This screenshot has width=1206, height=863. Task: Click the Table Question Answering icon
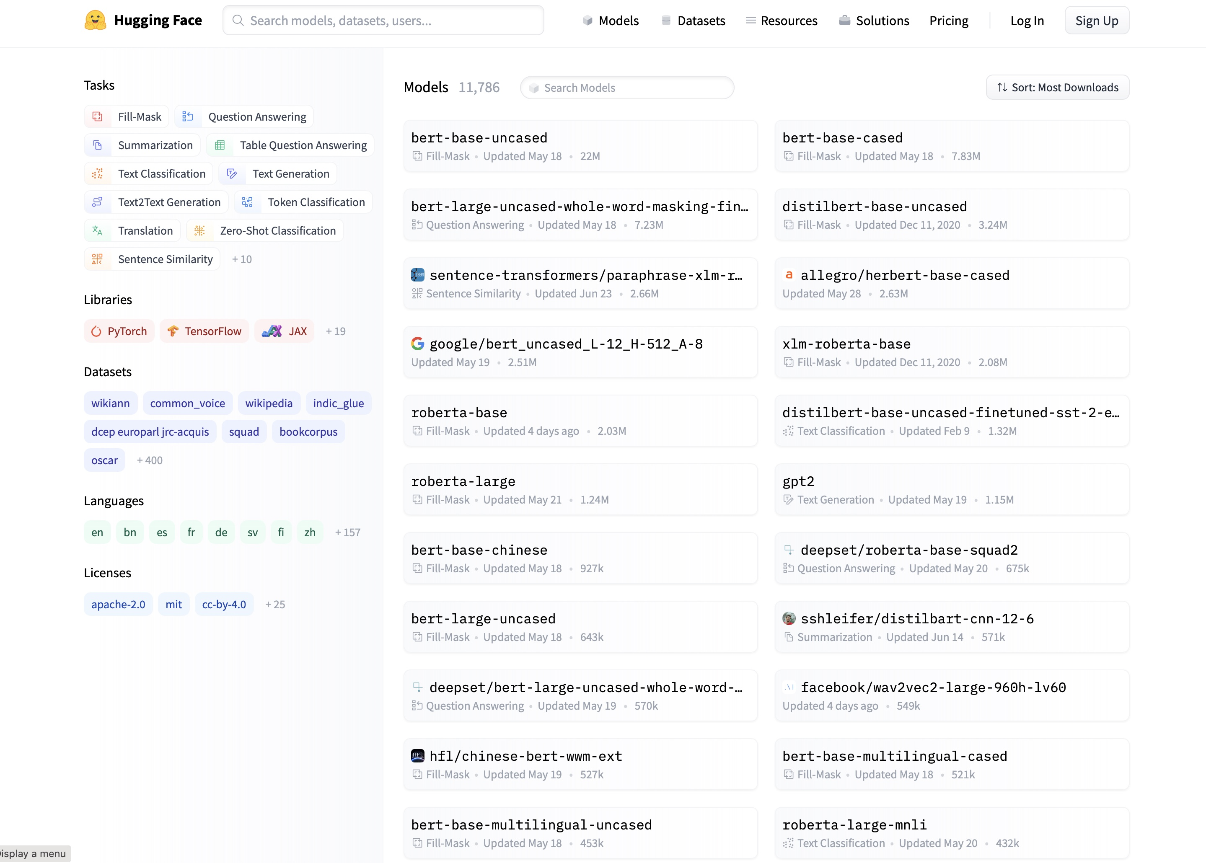(x=220, y=145)
